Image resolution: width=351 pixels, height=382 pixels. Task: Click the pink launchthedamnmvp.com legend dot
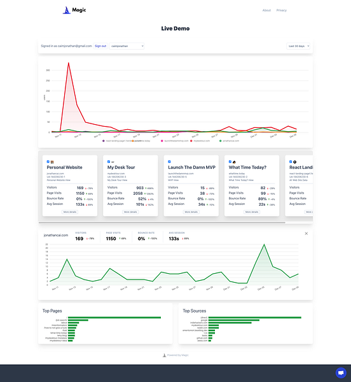coord(162,141)
